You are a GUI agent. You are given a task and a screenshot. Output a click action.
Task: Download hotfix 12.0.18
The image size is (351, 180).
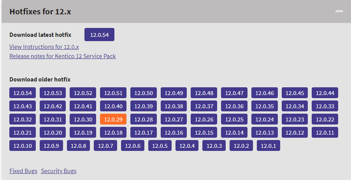click(113, 132)
